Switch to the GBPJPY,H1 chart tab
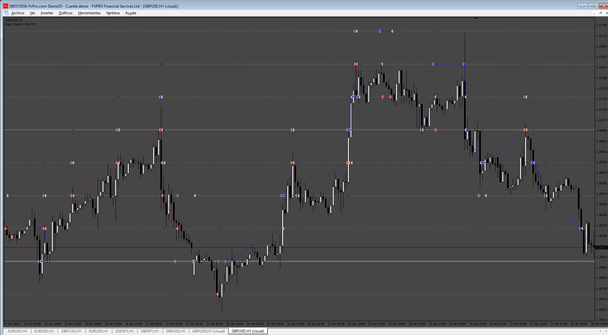 coord(150,331)
